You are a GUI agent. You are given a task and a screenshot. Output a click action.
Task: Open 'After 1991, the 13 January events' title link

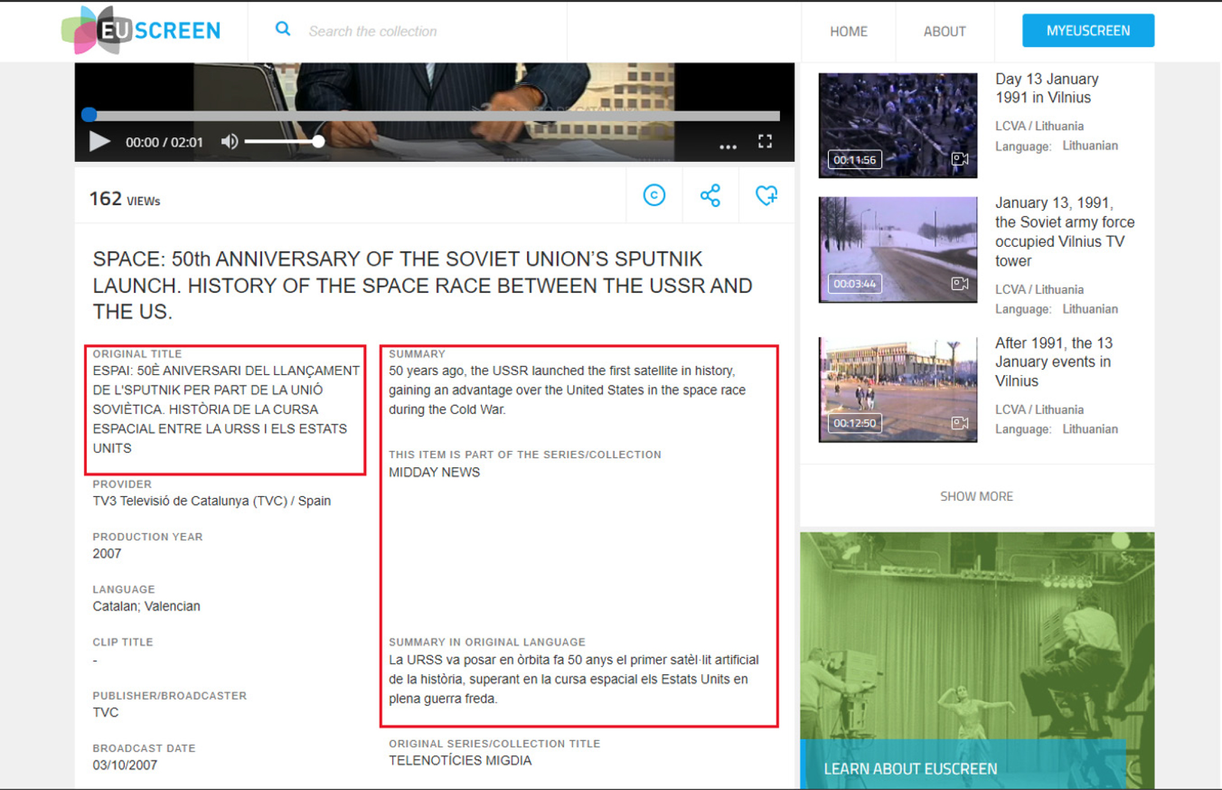1053,362
